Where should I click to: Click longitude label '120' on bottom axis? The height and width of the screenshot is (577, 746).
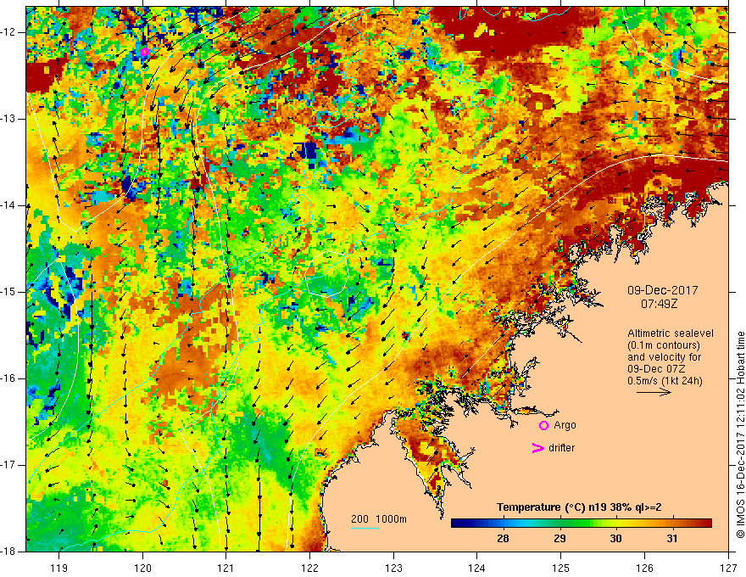point(142,568)
